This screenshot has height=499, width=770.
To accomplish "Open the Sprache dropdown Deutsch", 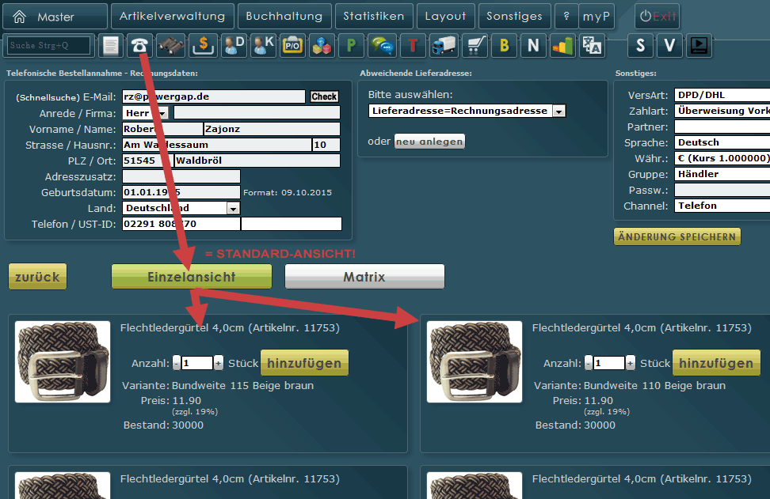I will click(722, 142).
